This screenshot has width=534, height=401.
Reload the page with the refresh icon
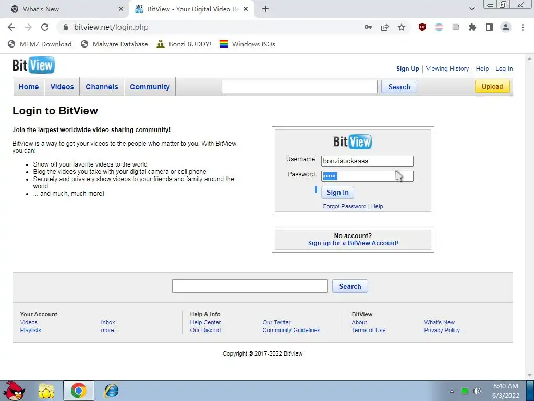click(45, 27)
